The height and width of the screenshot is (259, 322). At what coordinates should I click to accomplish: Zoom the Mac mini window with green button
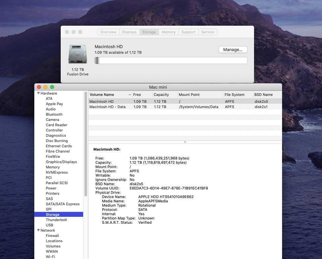(52, 87)
